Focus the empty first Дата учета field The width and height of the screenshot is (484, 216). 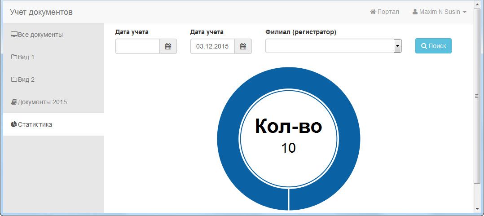click(137, 46)
